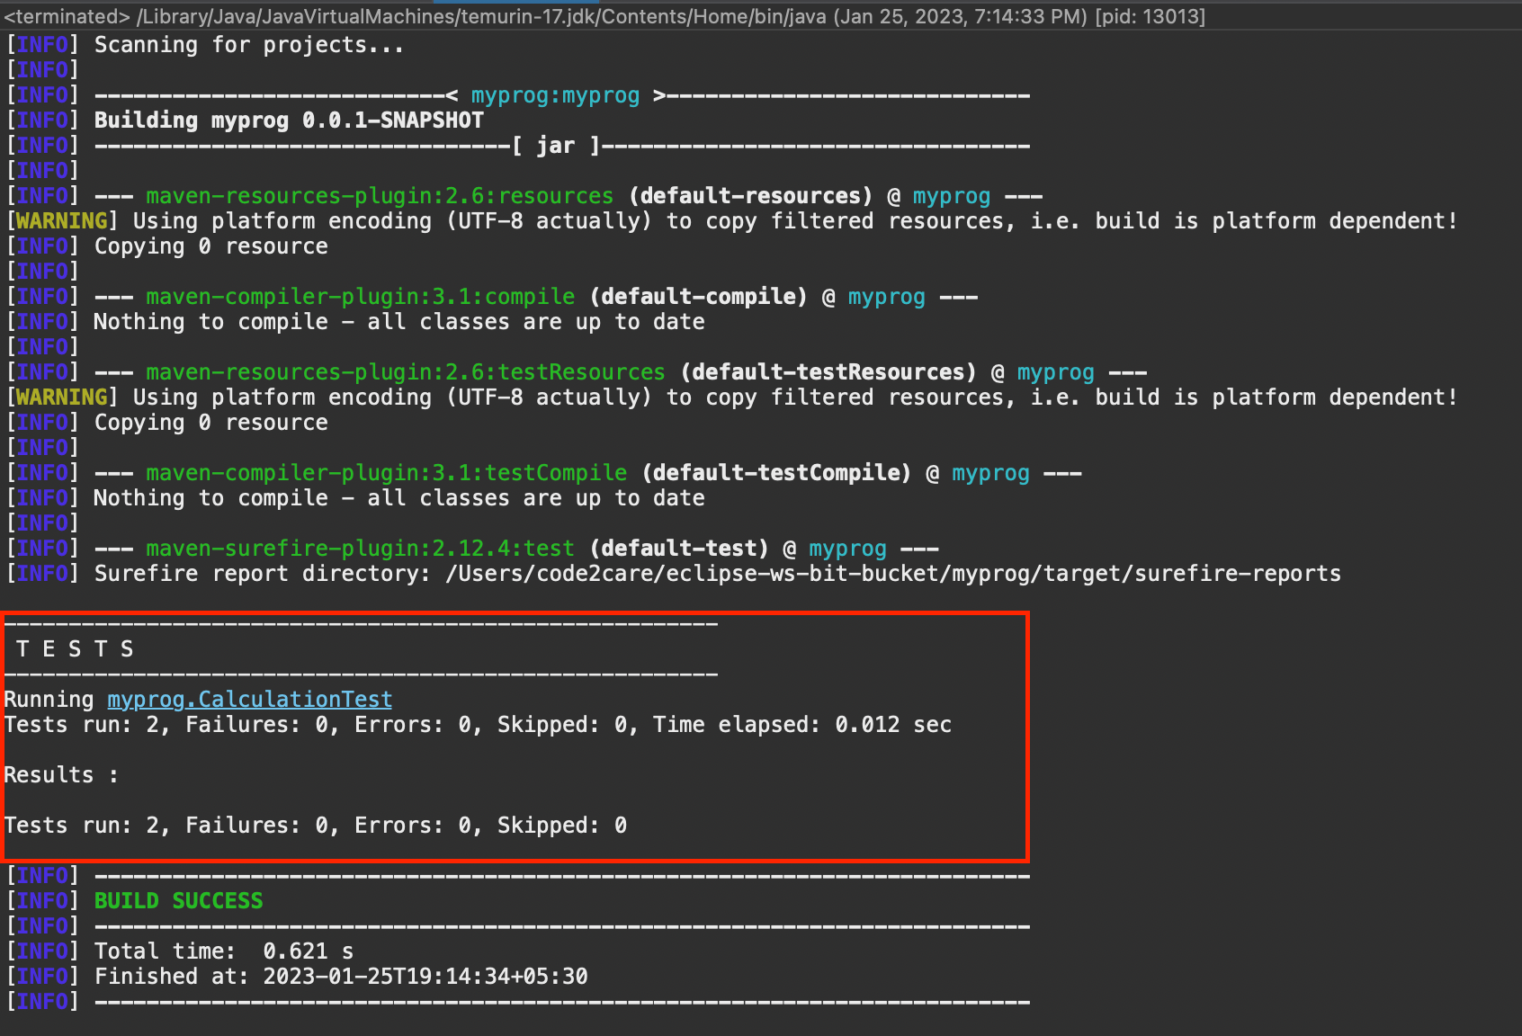Click '(default-testCompile)' execution text
This screenshot has height=1036, width=1522.
pyautogui.click(x=776, y=473)
